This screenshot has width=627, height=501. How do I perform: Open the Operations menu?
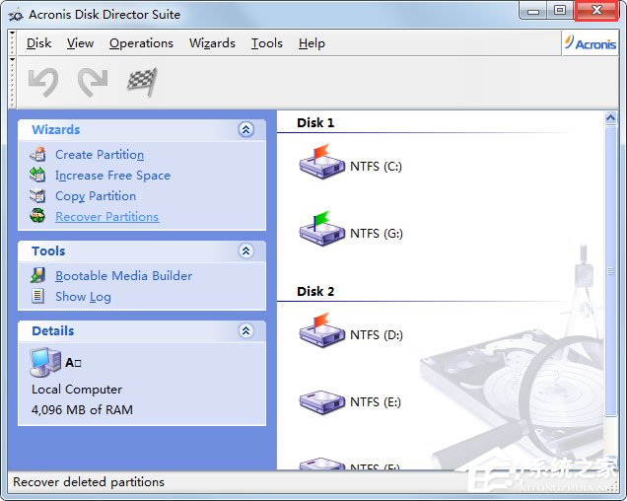coord(141,43)
